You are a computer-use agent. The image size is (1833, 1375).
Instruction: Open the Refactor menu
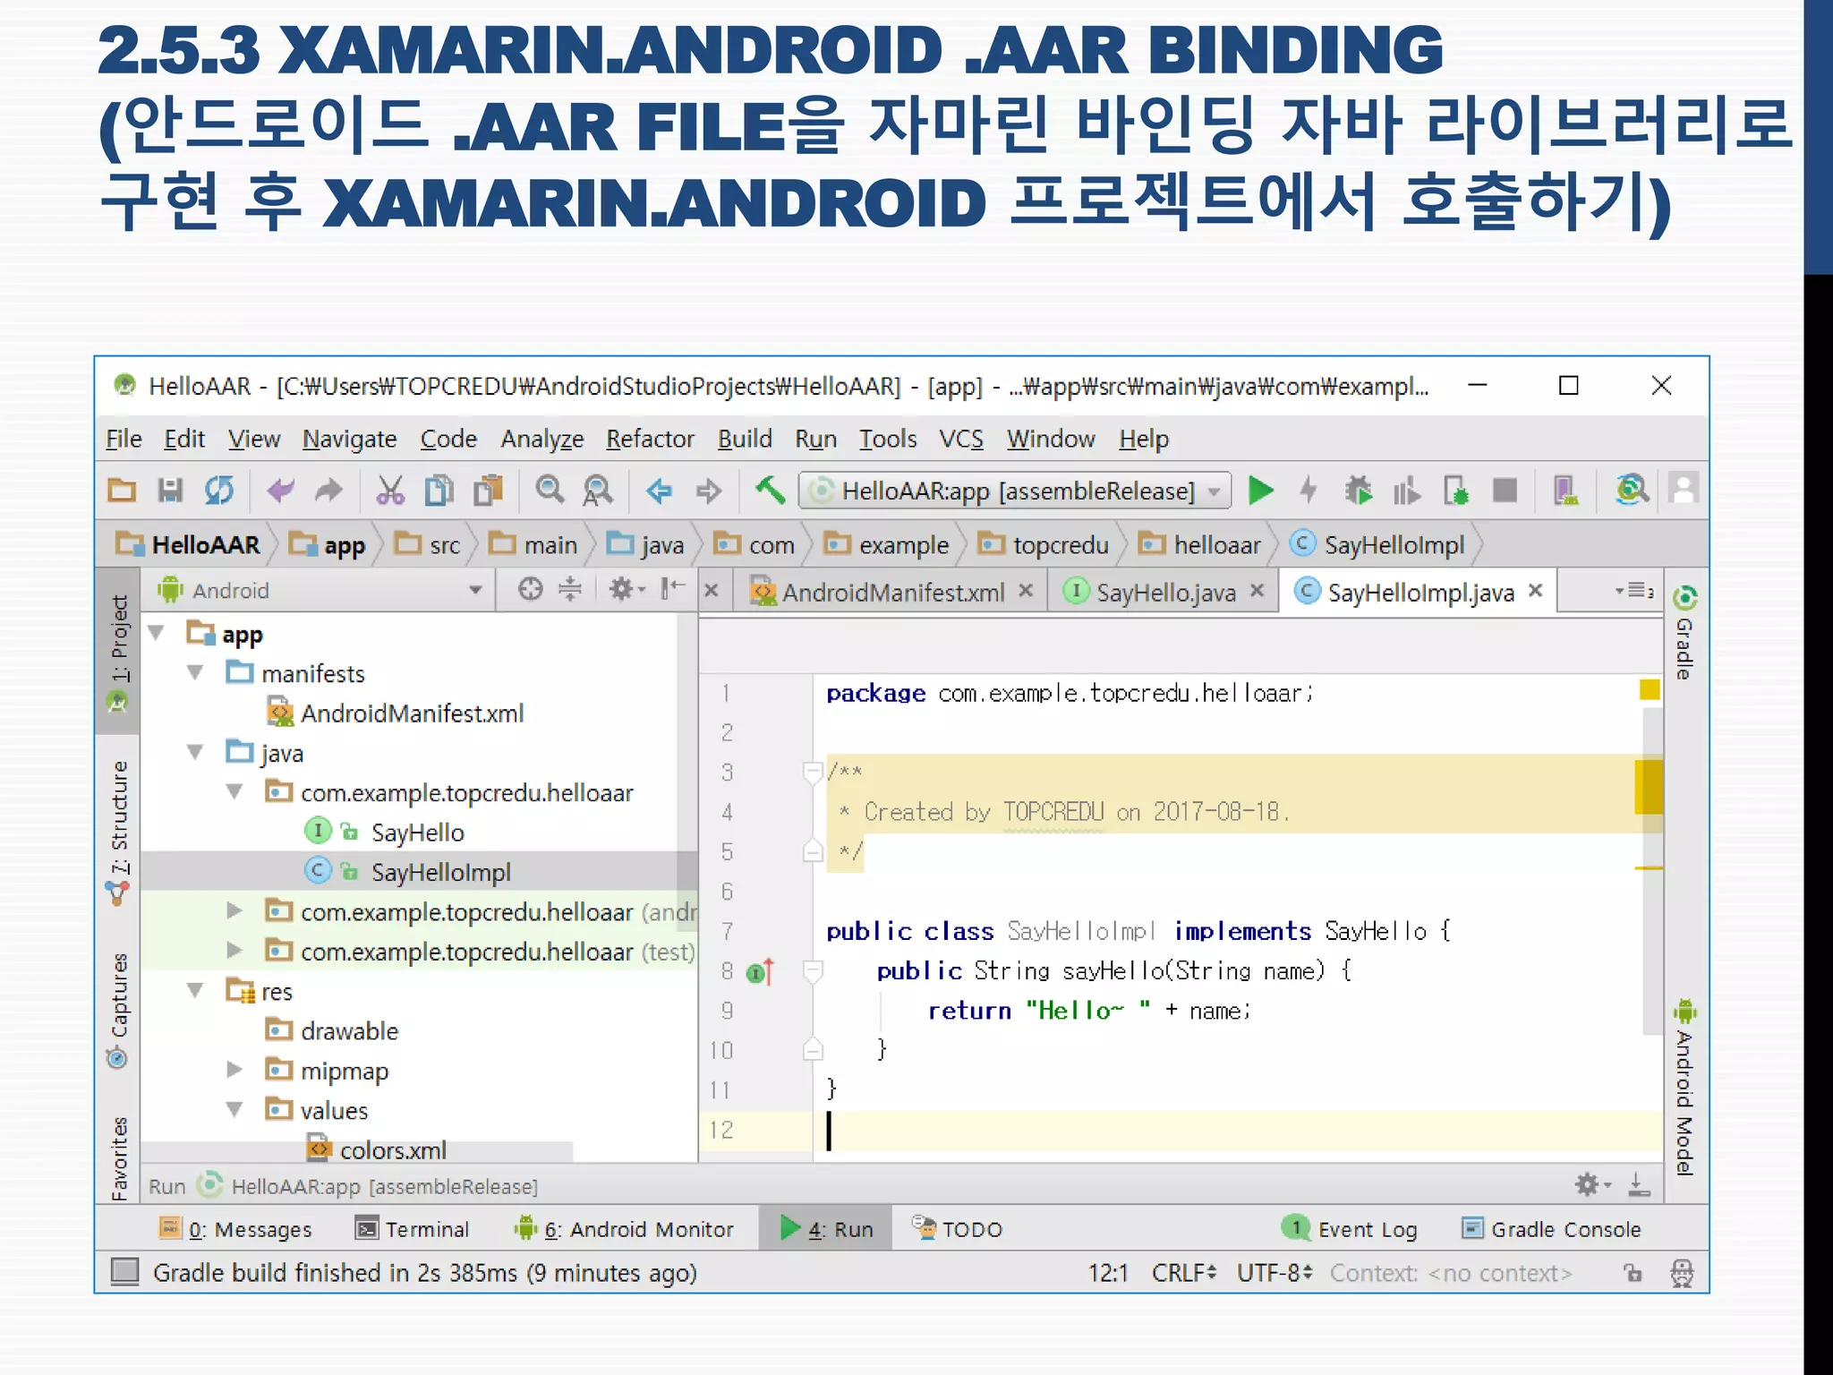coord(650,439)
